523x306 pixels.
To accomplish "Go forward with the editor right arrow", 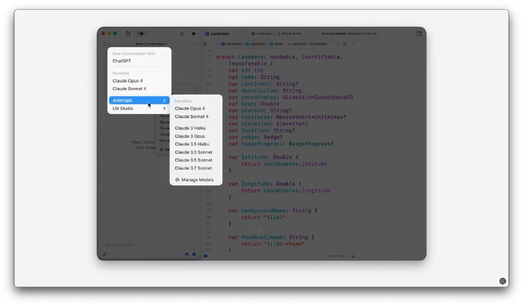I will 216,44.
